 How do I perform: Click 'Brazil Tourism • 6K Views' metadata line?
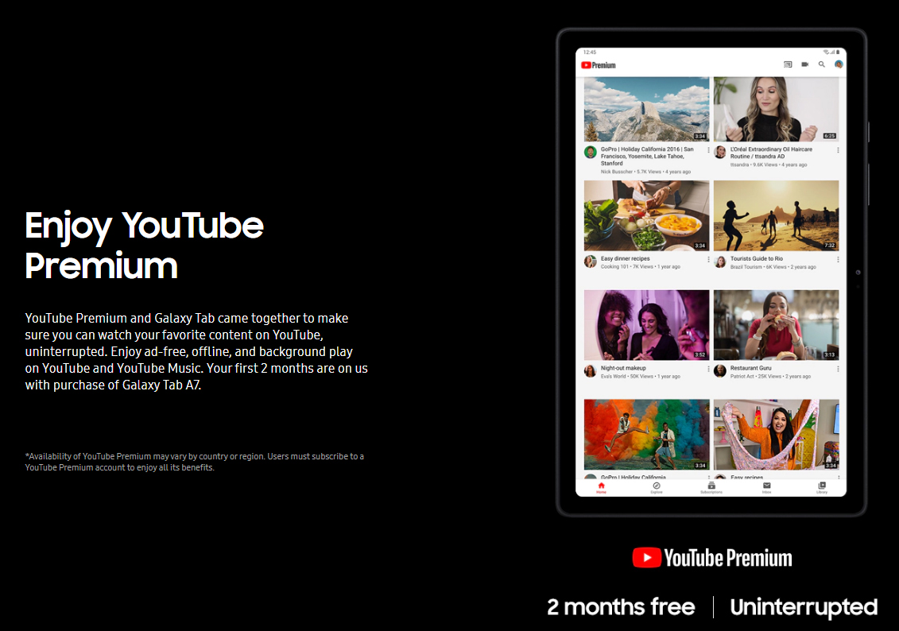[773, 267]
